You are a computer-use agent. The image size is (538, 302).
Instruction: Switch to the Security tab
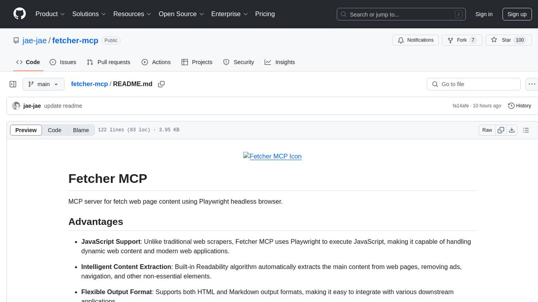tap(239, 62)
